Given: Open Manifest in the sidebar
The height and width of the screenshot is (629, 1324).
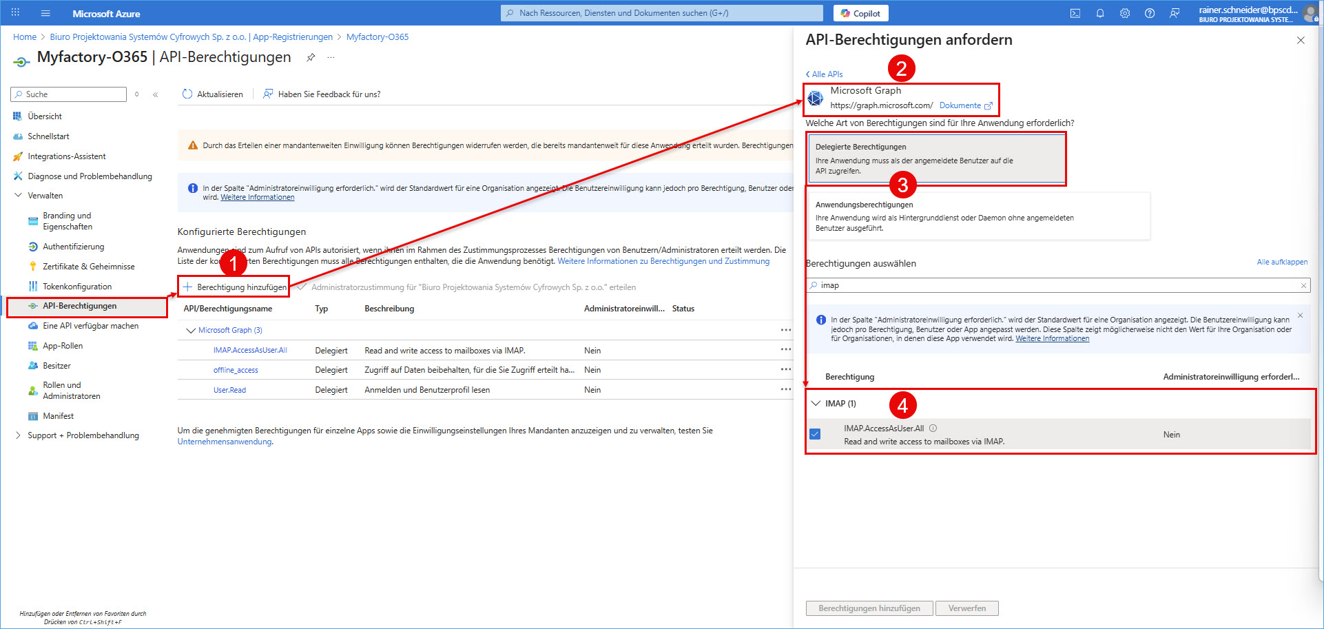Looking at the screenshot, I should click(x=58, y=416).
